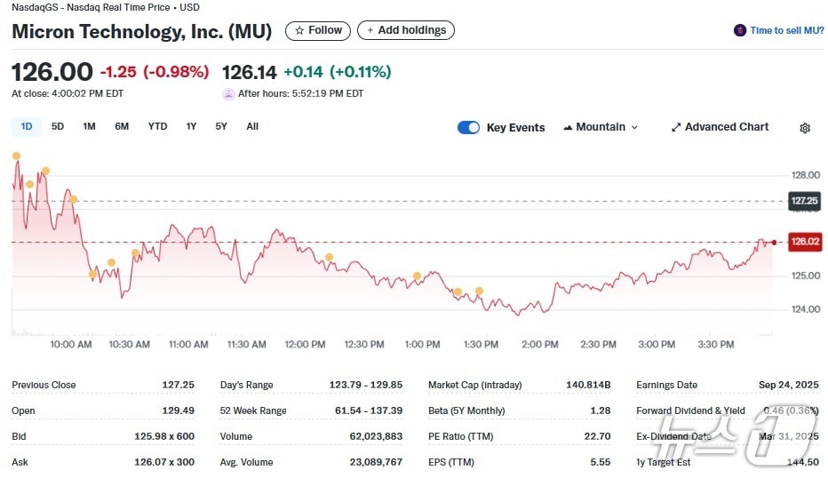Viewport: 828px width, 478px height.
Task: Click the 126.02 current price label on chart
Action: click(x=804, y=242)
